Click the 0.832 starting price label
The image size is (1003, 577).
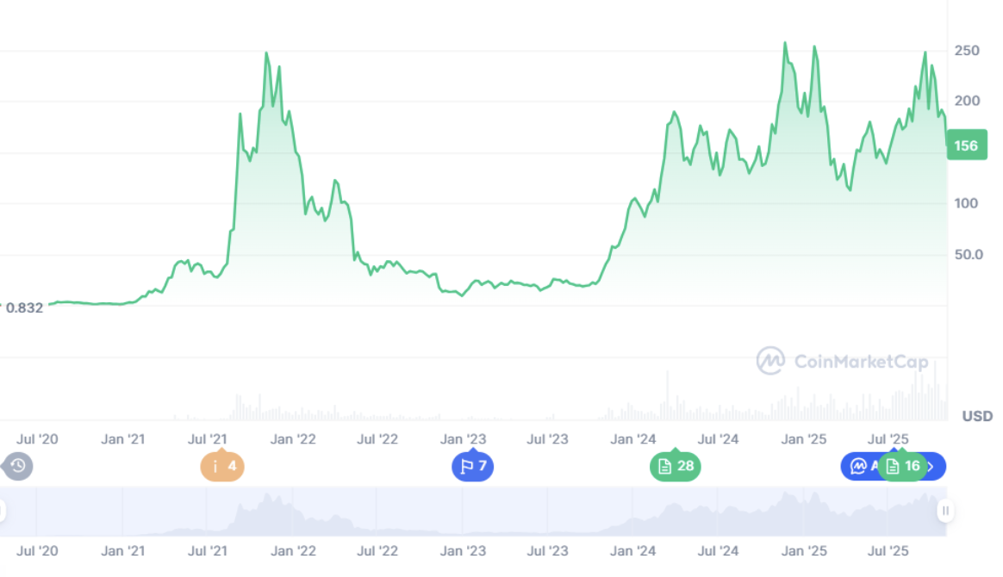click(x=24, y=307)
